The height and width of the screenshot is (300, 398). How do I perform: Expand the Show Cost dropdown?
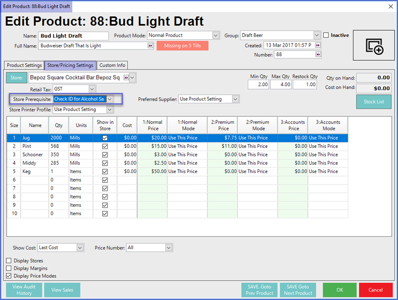pyautogui.click(x=80, y=248)
